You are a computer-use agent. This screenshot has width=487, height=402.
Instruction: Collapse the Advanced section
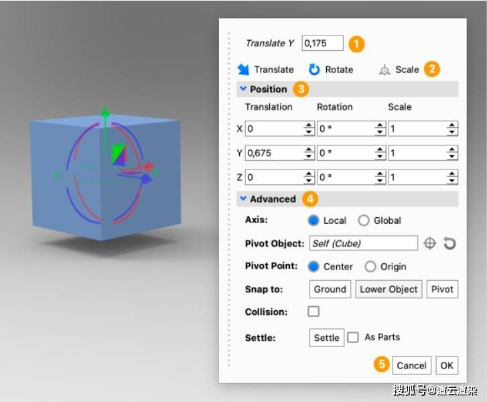tap(242, 199)
